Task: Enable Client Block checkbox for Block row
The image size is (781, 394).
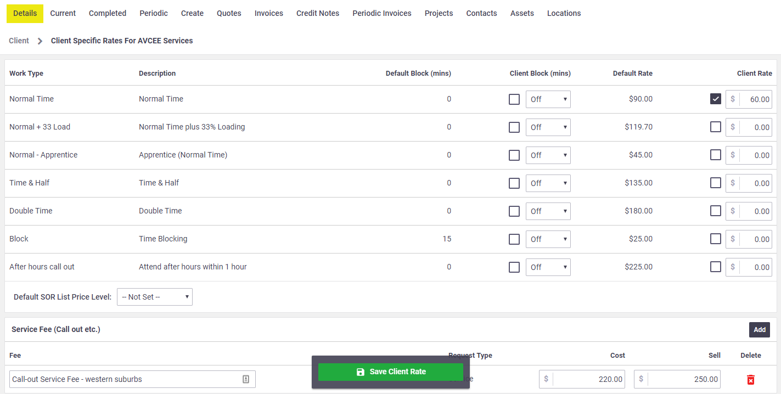Action: click(x=514, y=239)
